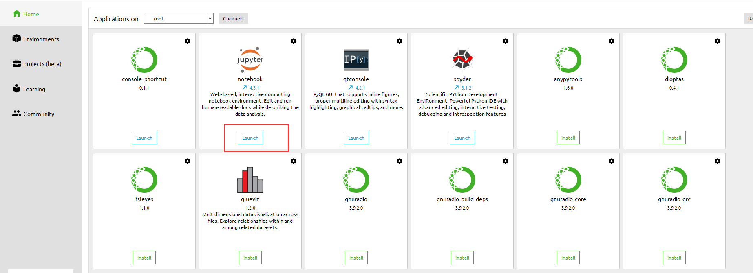Click the console_shortcut green ring logo
This screenshot has width=753, height=273.
144,60
